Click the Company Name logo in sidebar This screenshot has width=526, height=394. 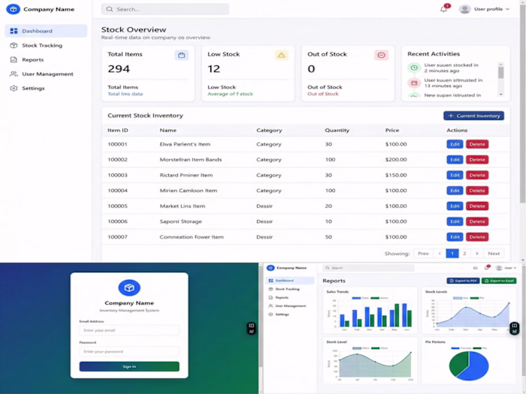13,9
